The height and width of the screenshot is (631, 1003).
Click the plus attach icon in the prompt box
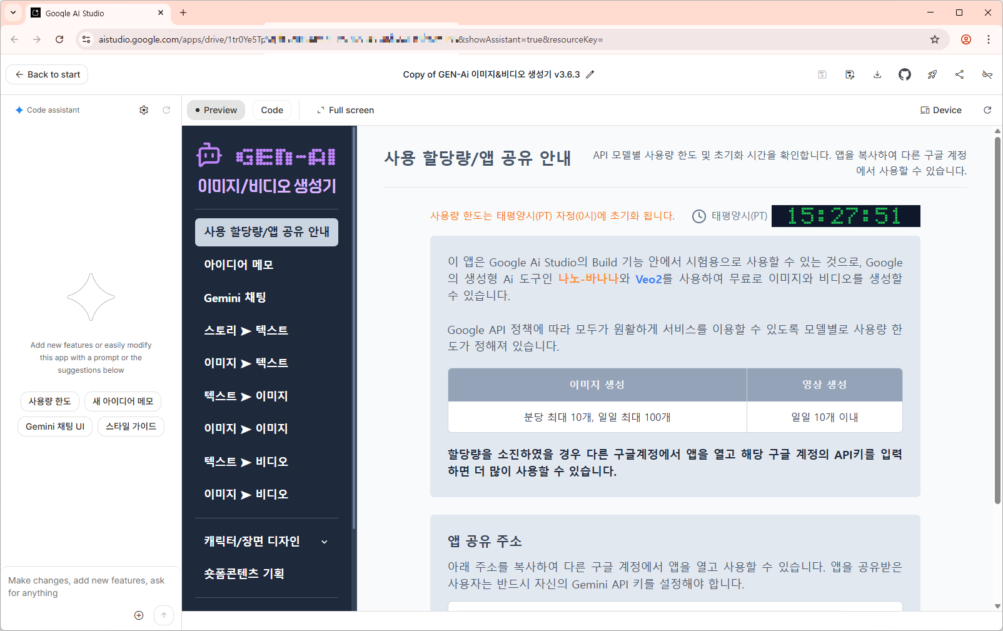click(x=139, y=615)
